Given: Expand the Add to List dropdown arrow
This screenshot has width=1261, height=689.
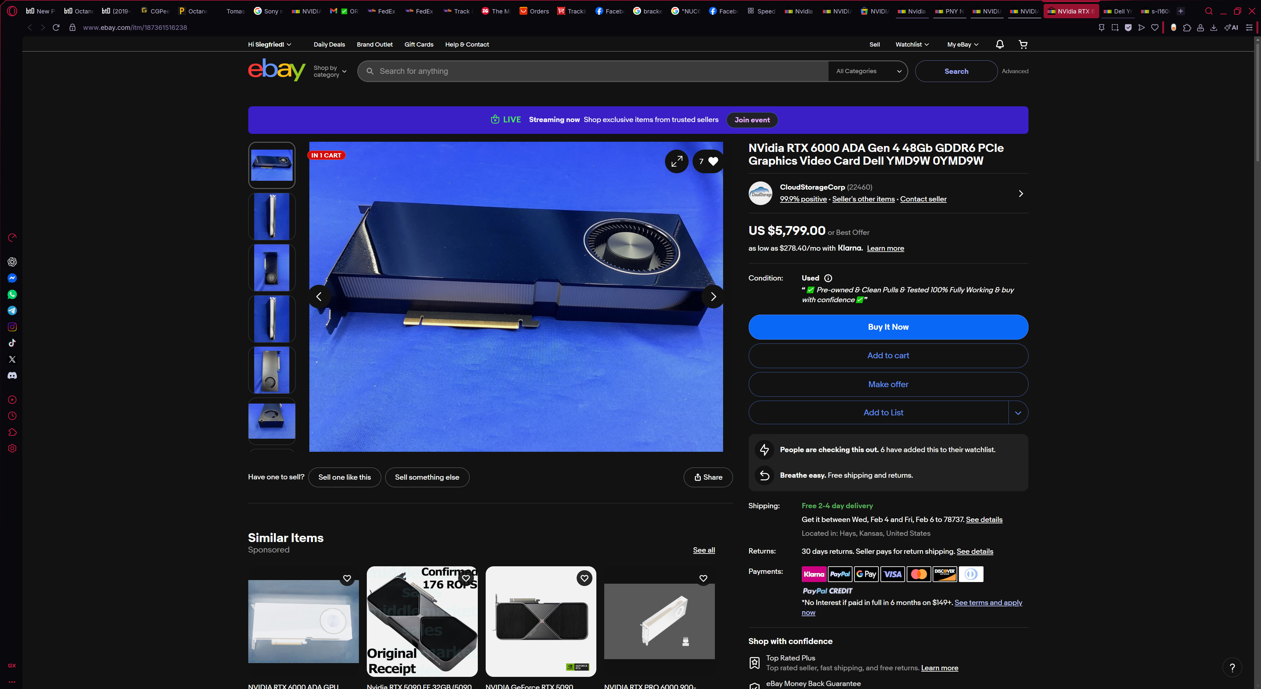Looking at the screenshot, I should click(1018, 413).
